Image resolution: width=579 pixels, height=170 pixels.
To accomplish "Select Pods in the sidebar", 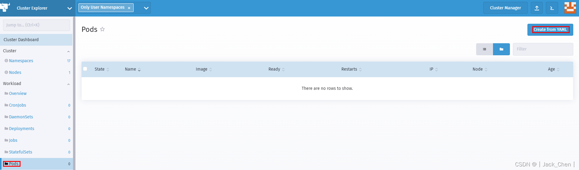I will coord(36,164).
